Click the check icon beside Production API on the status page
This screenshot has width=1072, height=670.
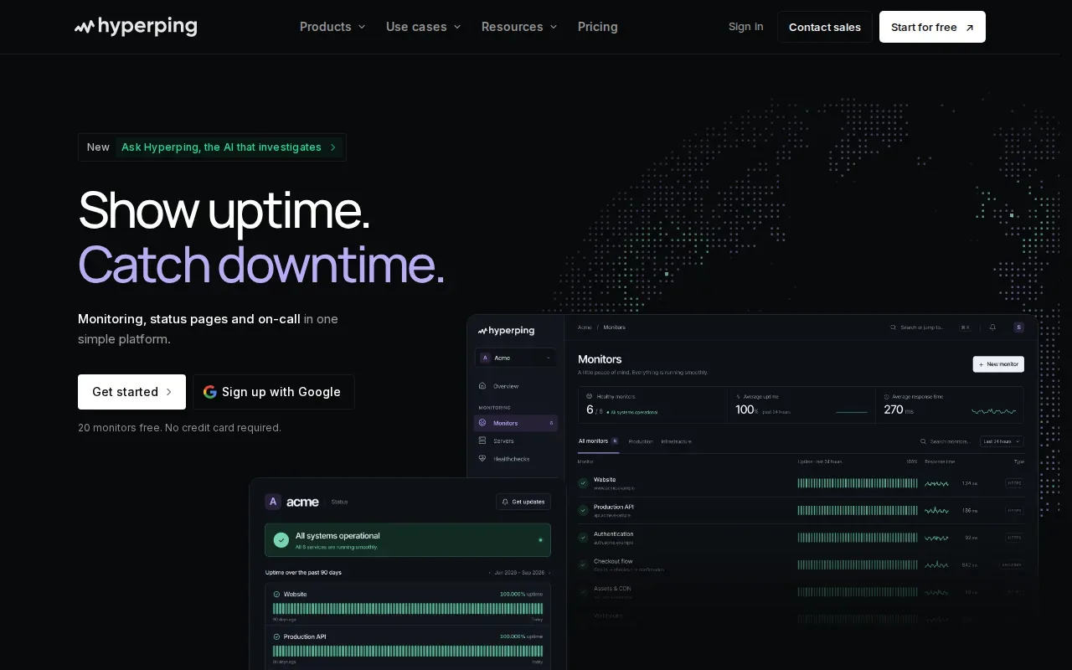pos(276,636)
